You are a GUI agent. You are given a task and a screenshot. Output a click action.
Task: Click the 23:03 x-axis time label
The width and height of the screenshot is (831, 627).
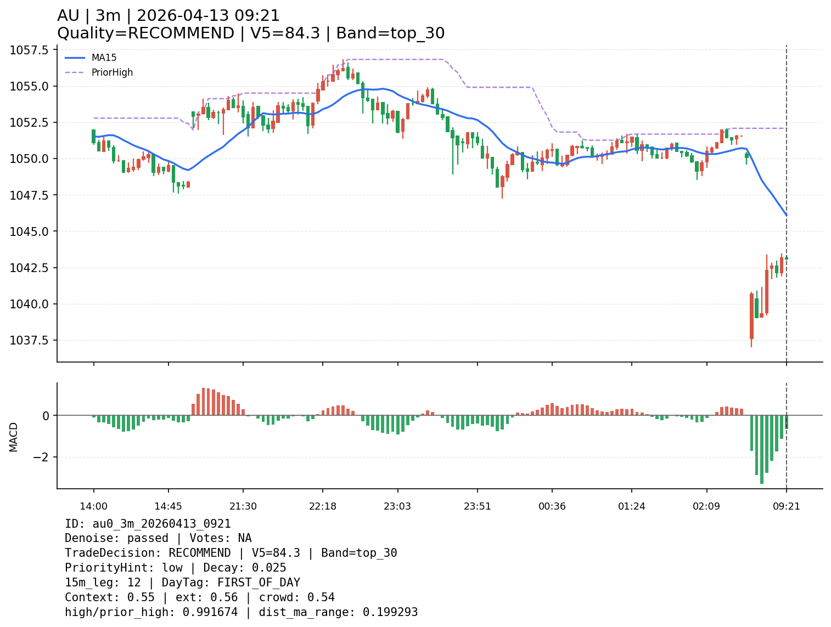point(397,506)
